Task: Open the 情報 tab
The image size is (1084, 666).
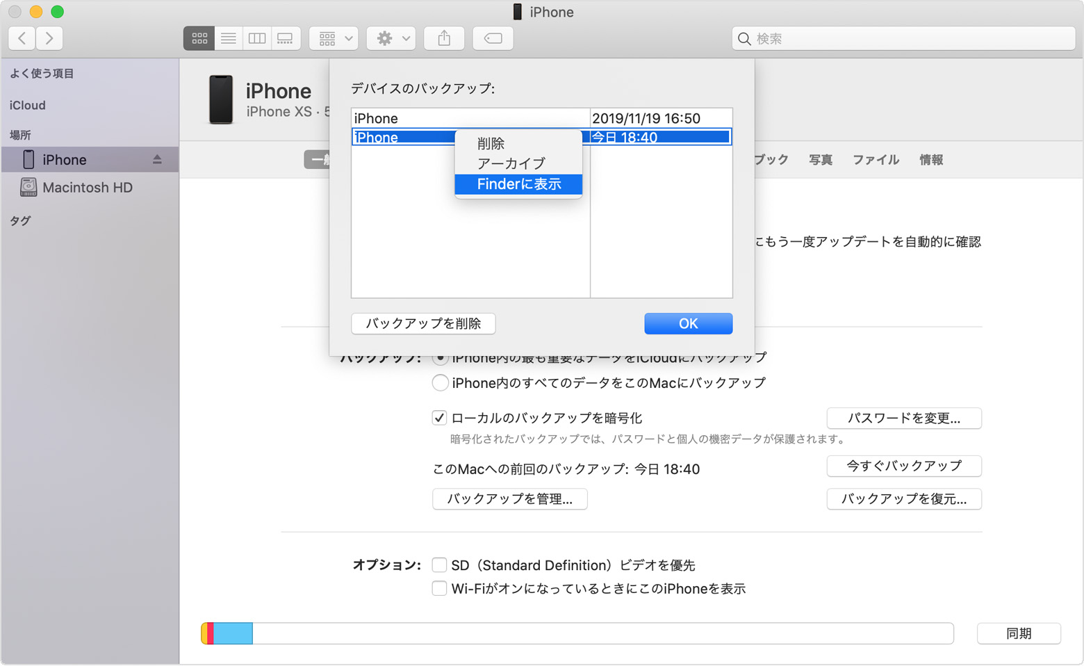Action: [931, 160]
